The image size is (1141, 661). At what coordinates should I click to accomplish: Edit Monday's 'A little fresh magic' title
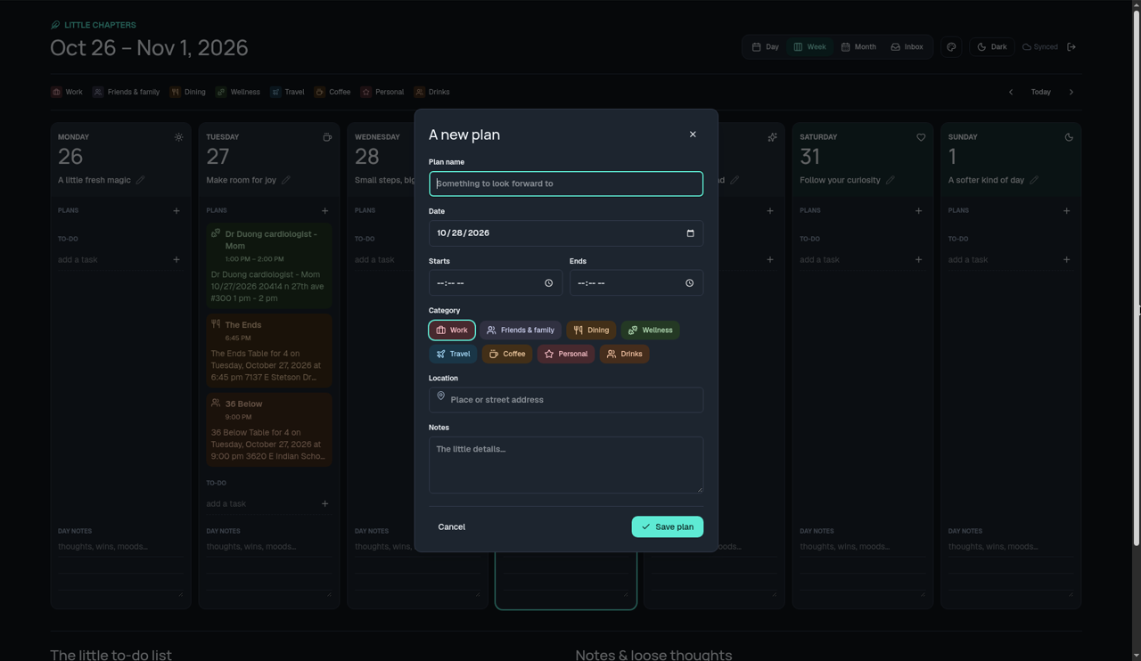(140, 180)
